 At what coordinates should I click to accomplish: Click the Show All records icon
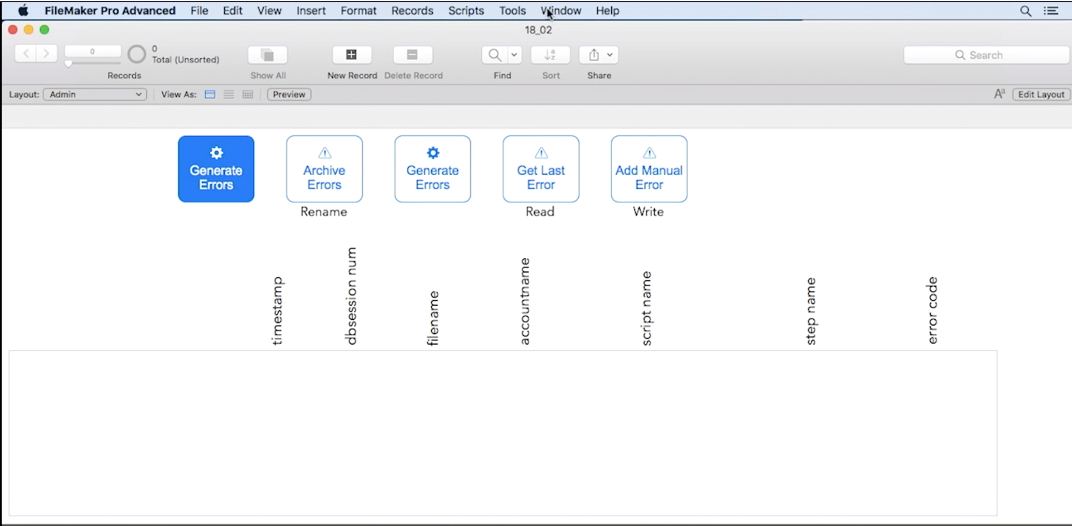pyautogui.click(x=268, y=55)
